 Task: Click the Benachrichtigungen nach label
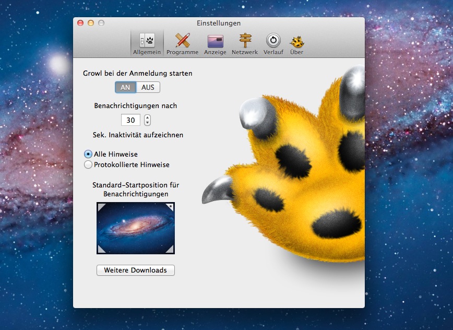136,106
